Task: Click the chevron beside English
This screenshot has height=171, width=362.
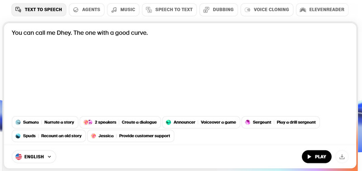Action: pyautogui.click(x=49, y=157)
